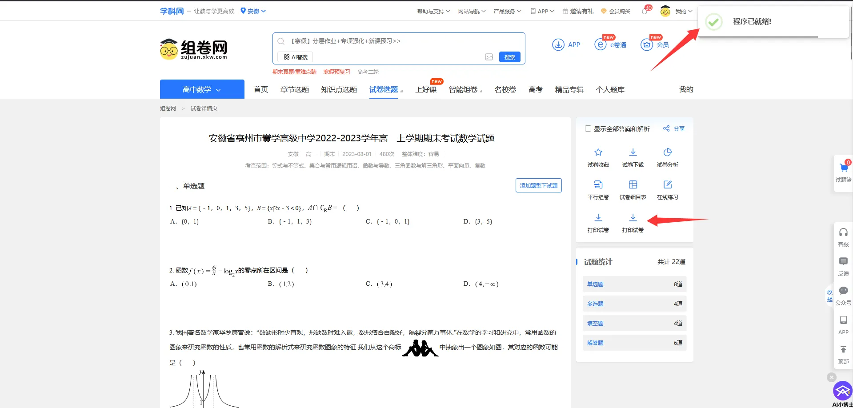Open 试卷细目表 with the table icon
This screenshot has height=408, width=853.
(633, 185)
